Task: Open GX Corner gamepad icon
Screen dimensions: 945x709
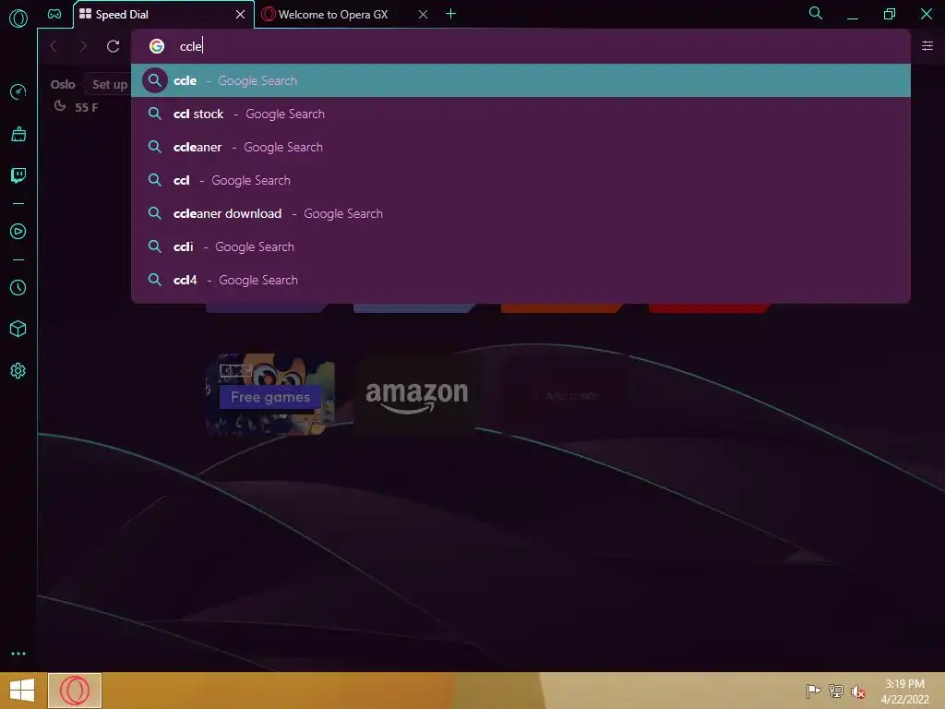Action: click(x=54, y=14)
